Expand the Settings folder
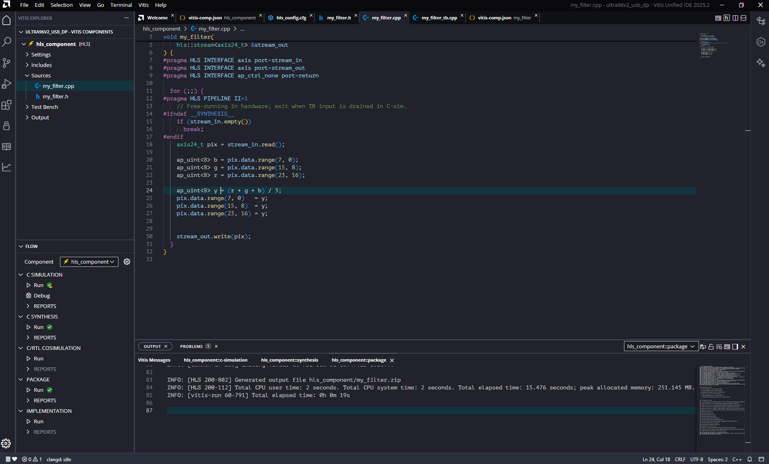 (27, 54)
